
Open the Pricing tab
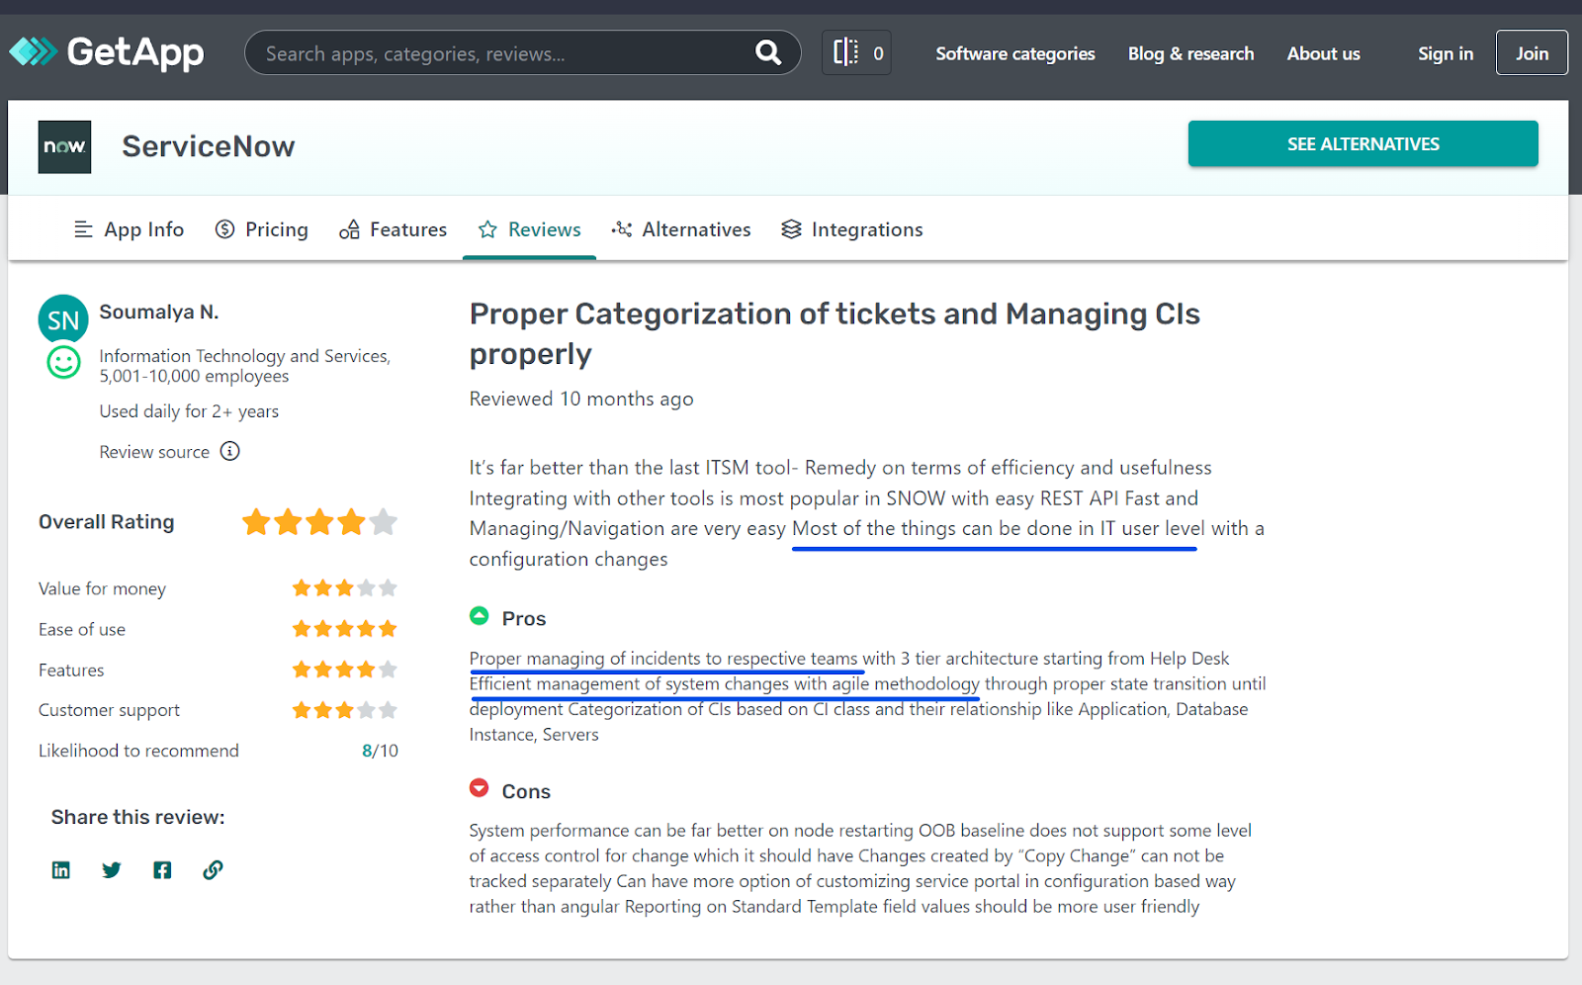pos(262,229)
